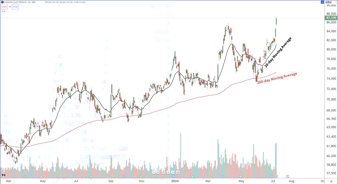Image resolution: width=338 pixels, height=184 pixels.
Task: Open the earnings marker just left of Nov label
Action: click(x=141, y=176)
